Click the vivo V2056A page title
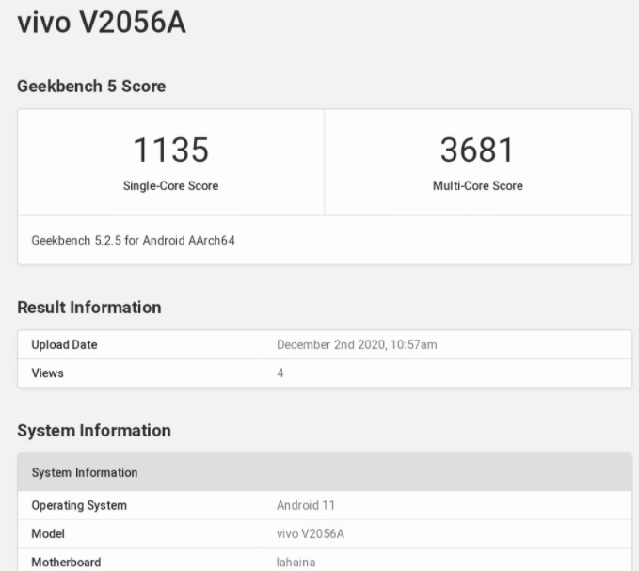Viewport: 639px width, 571px height. (x=102, y=24)
